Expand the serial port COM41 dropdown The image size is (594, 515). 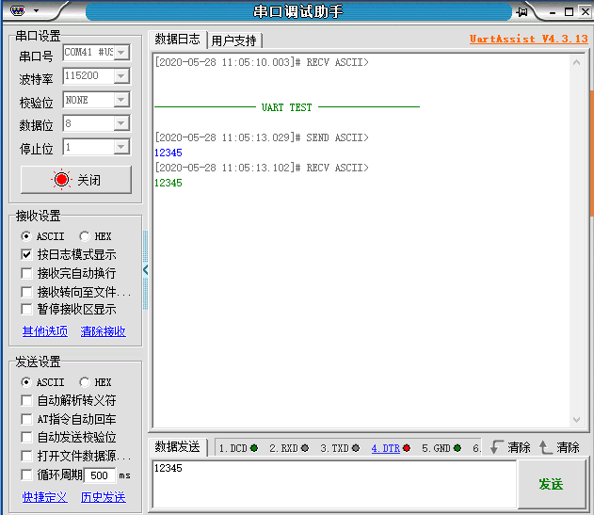pos(121,53)
